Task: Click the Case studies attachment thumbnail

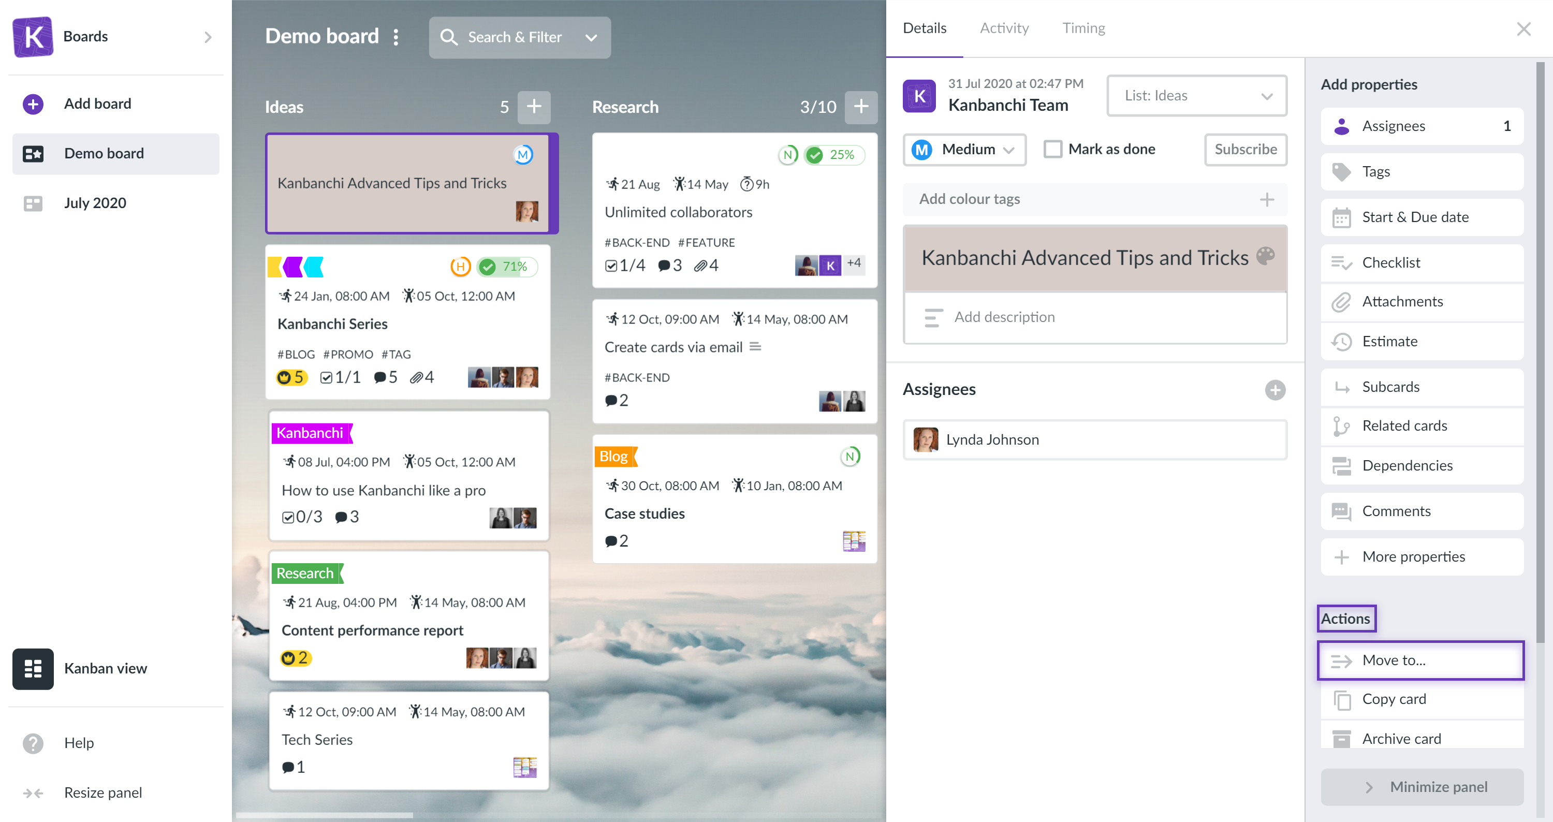Action: [x=854, y=541]
